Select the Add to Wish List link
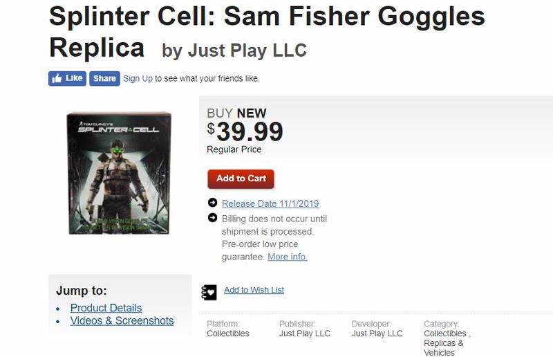 [254, 290]
